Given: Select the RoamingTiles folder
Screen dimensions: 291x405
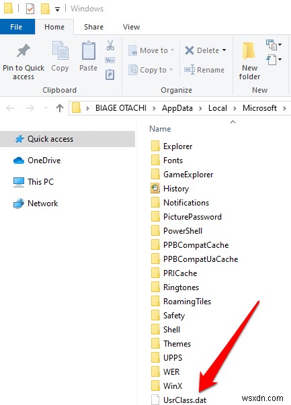Looking at the screenshot, I should pos(181,301).
